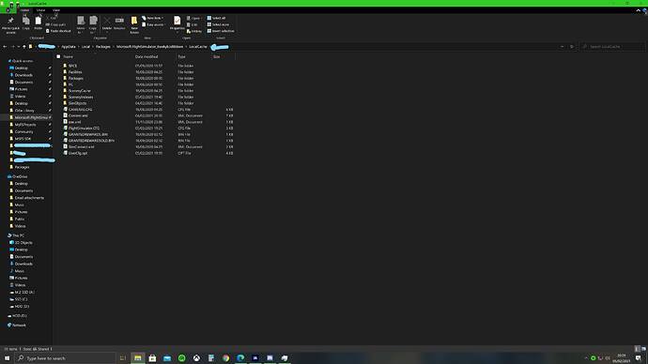648x364 pixels.
Task: Open the File tab
Action: coord(8,10)
